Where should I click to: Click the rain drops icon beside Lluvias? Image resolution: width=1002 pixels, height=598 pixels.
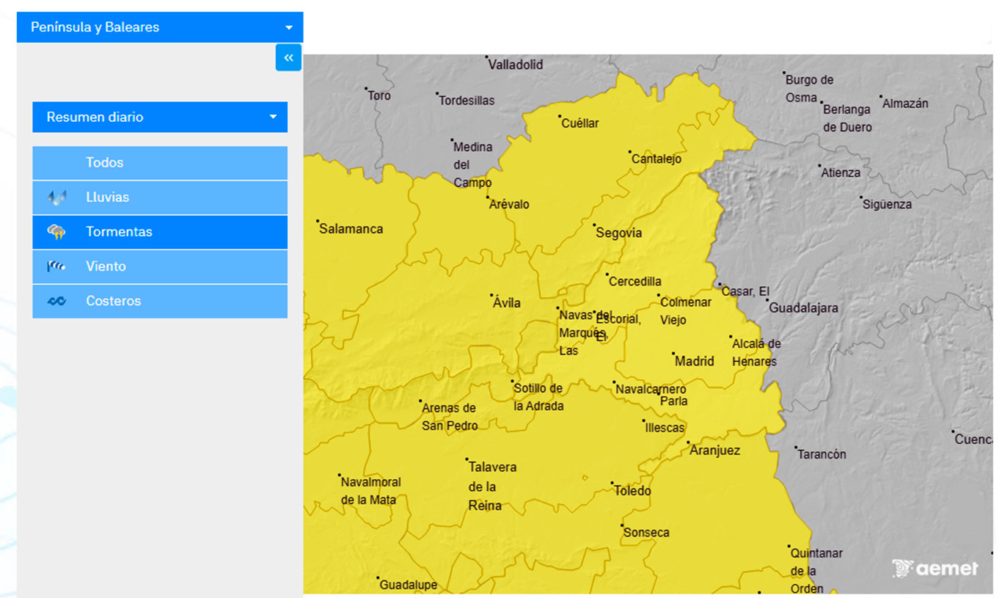click(56, 197)
